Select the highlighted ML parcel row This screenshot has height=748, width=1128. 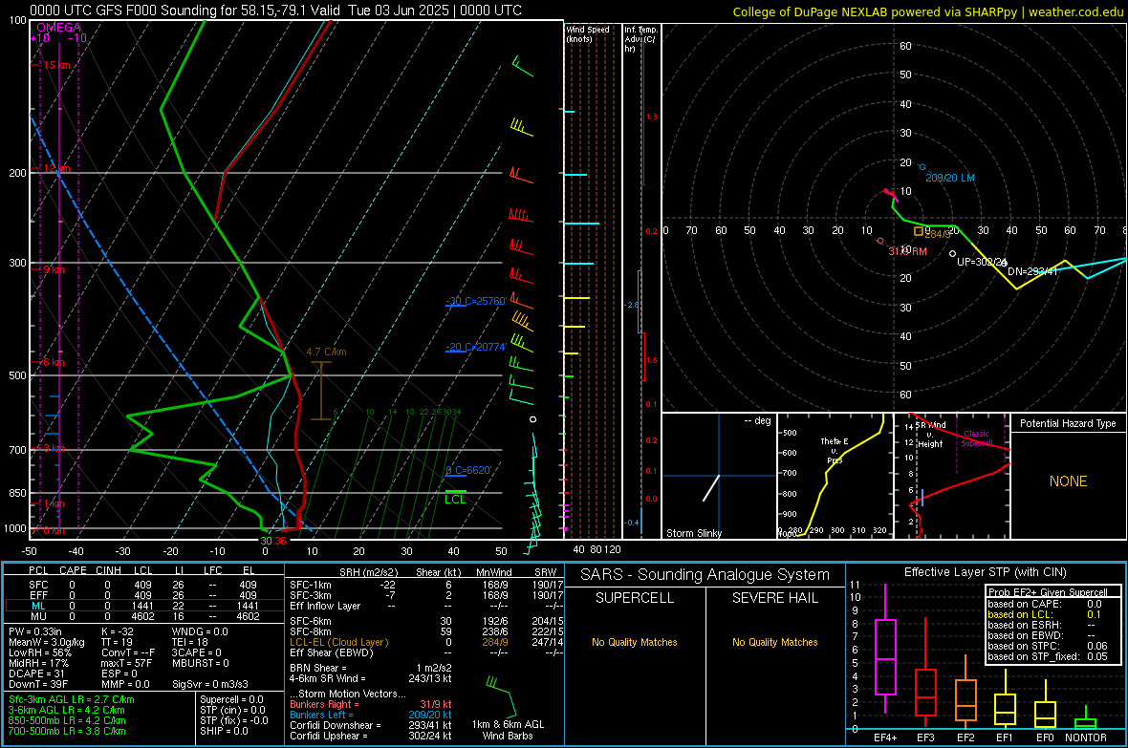point(144,606)
